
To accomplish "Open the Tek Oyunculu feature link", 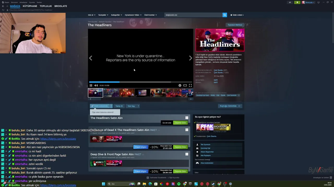I will tap(205, 145).
